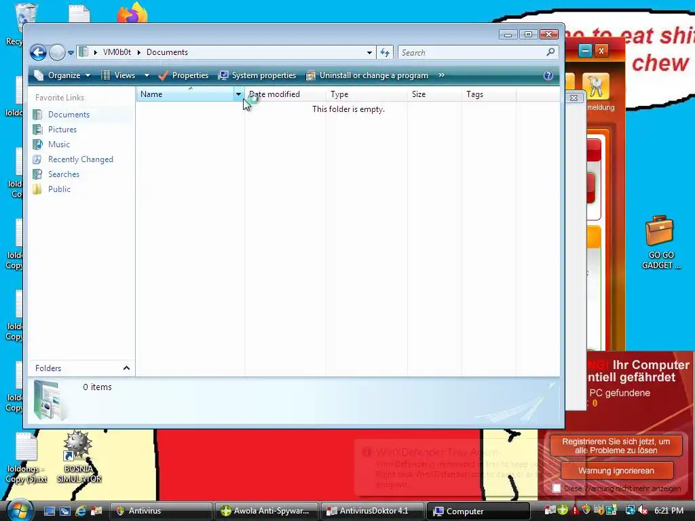Expand the Folders pane
The height and width of the screenshot is (521, 695).
(82, 368)
